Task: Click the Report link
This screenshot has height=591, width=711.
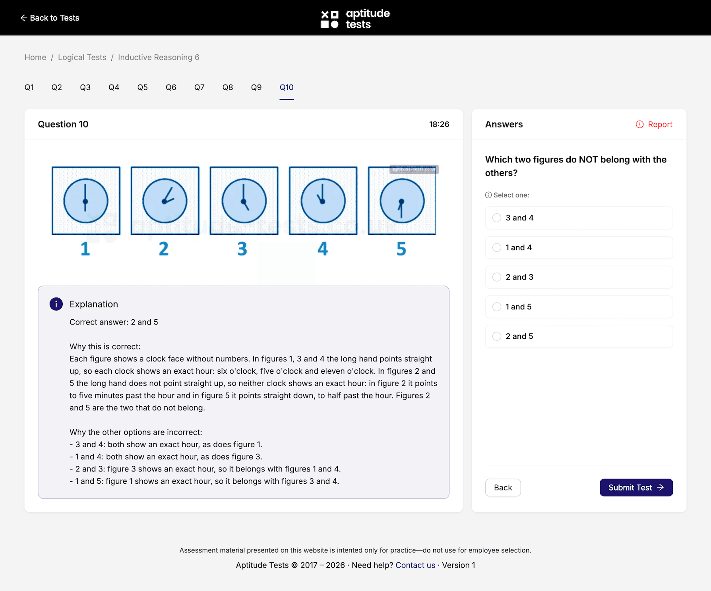Action: click(x=654, y=124)
